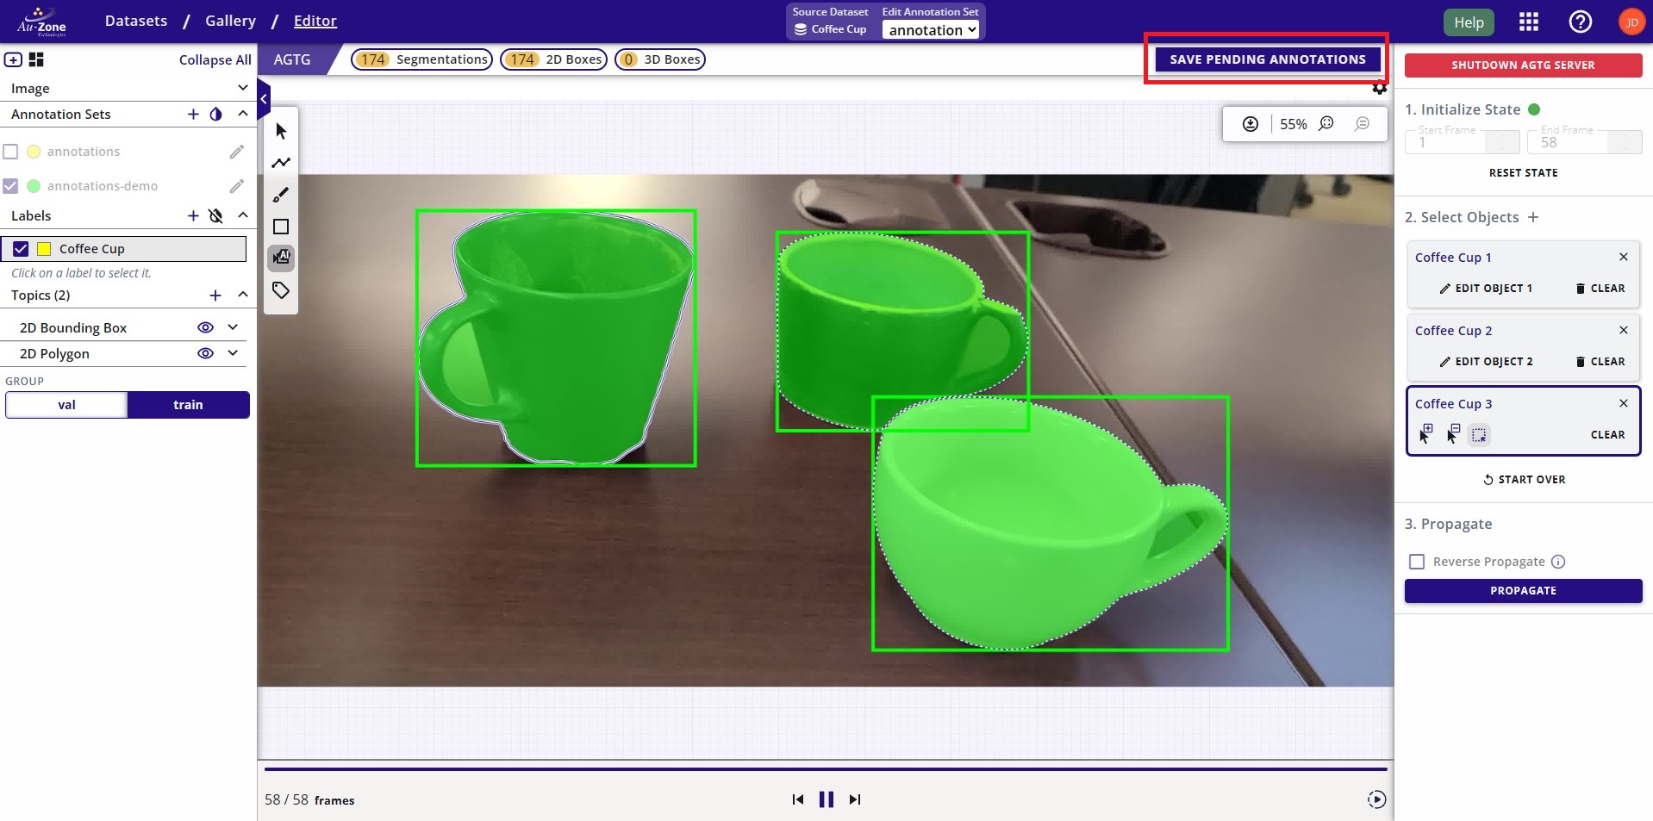Expand the 2D Polygon topic
Screen dimensions: 1653x821
click(x=233, y=353)
